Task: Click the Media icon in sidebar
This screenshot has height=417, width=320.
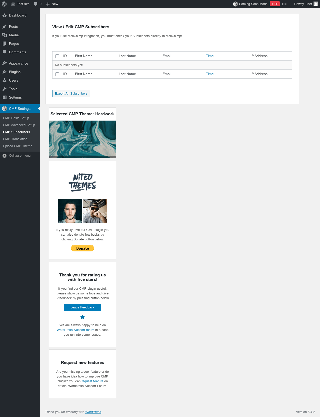Action: (x=4, y=35)
